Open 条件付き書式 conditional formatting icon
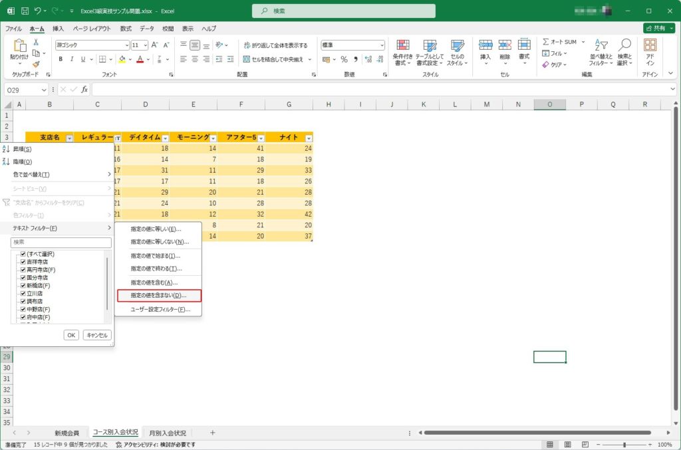 pyautogui.click(x=403, y=45)
